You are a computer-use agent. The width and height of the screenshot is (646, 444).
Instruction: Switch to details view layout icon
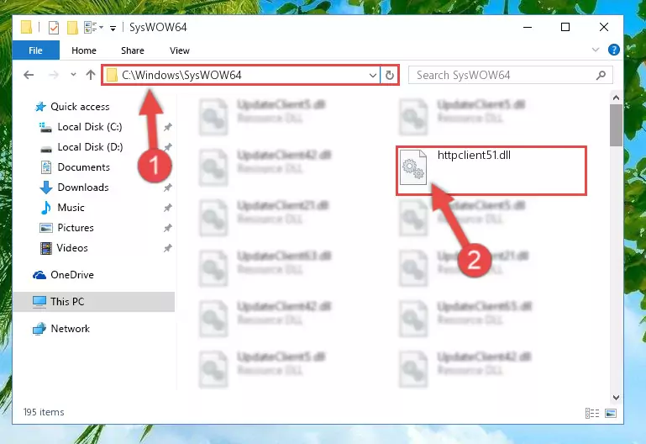[592, 413]
